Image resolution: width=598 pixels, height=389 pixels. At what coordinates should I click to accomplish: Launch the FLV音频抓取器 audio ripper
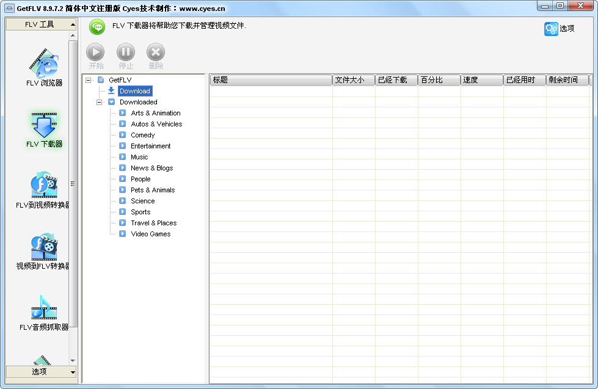[x=44, y=313]
